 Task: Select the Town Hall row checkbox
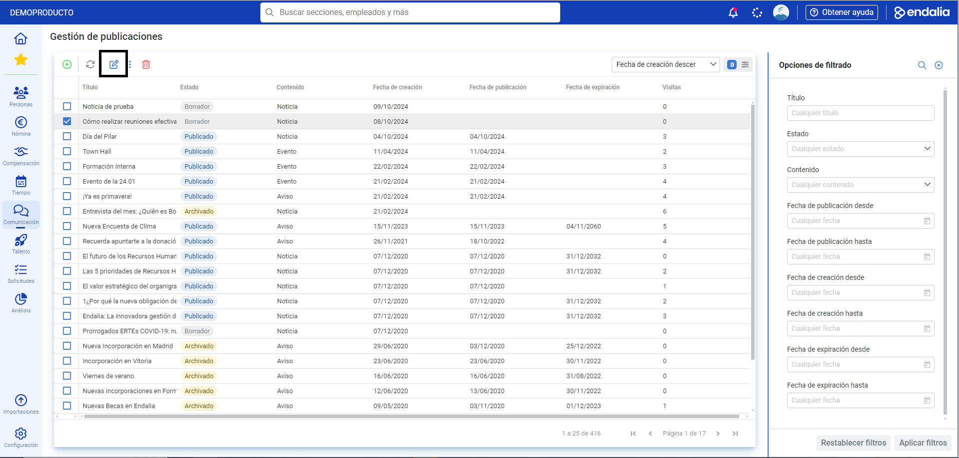click(67, 151)
